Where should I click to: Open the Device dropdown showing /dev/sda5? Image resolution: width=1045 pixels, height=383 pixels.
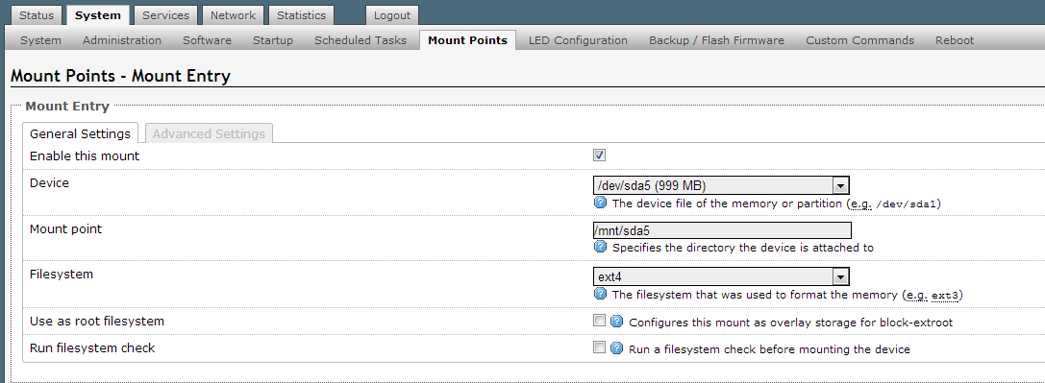(721, 185)
